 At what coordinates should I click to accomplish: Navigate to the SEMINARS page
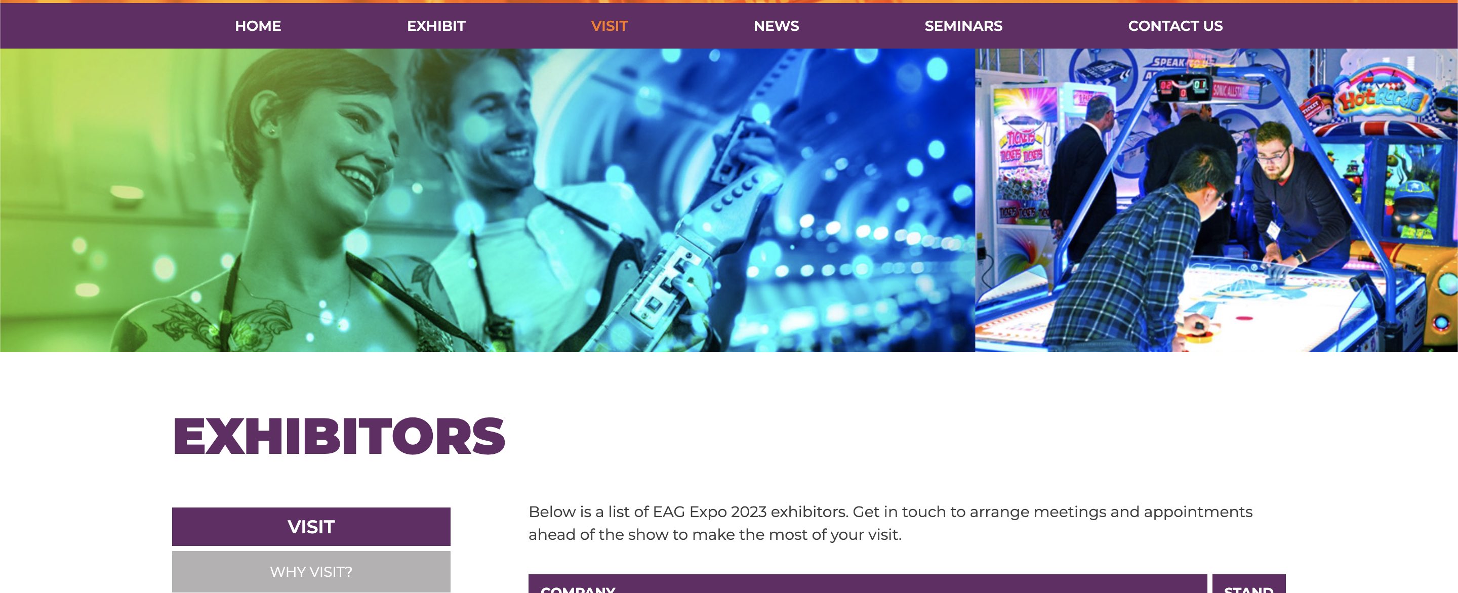(x=963, y=26)
